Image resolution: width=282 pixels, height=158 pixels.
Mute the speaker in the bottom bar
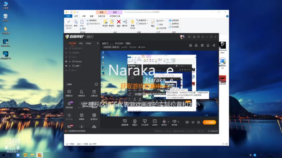[x=174, y=122]
